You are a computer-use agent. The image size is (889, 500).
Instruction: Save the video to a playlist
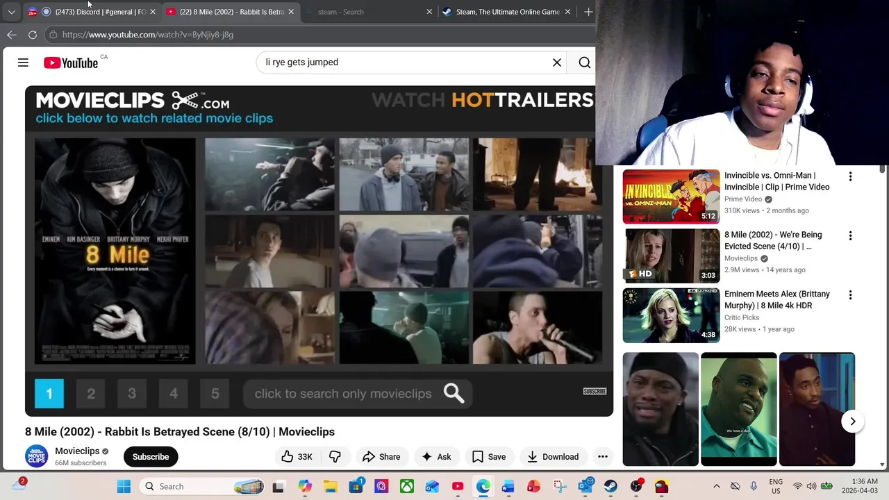(489, 456)
